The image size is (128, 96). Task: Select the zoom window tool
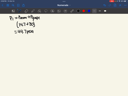(13, 11)
